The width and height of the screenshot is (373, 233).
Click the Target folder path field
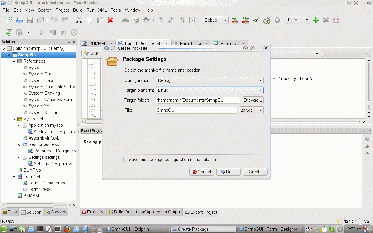tap(198, 100)
